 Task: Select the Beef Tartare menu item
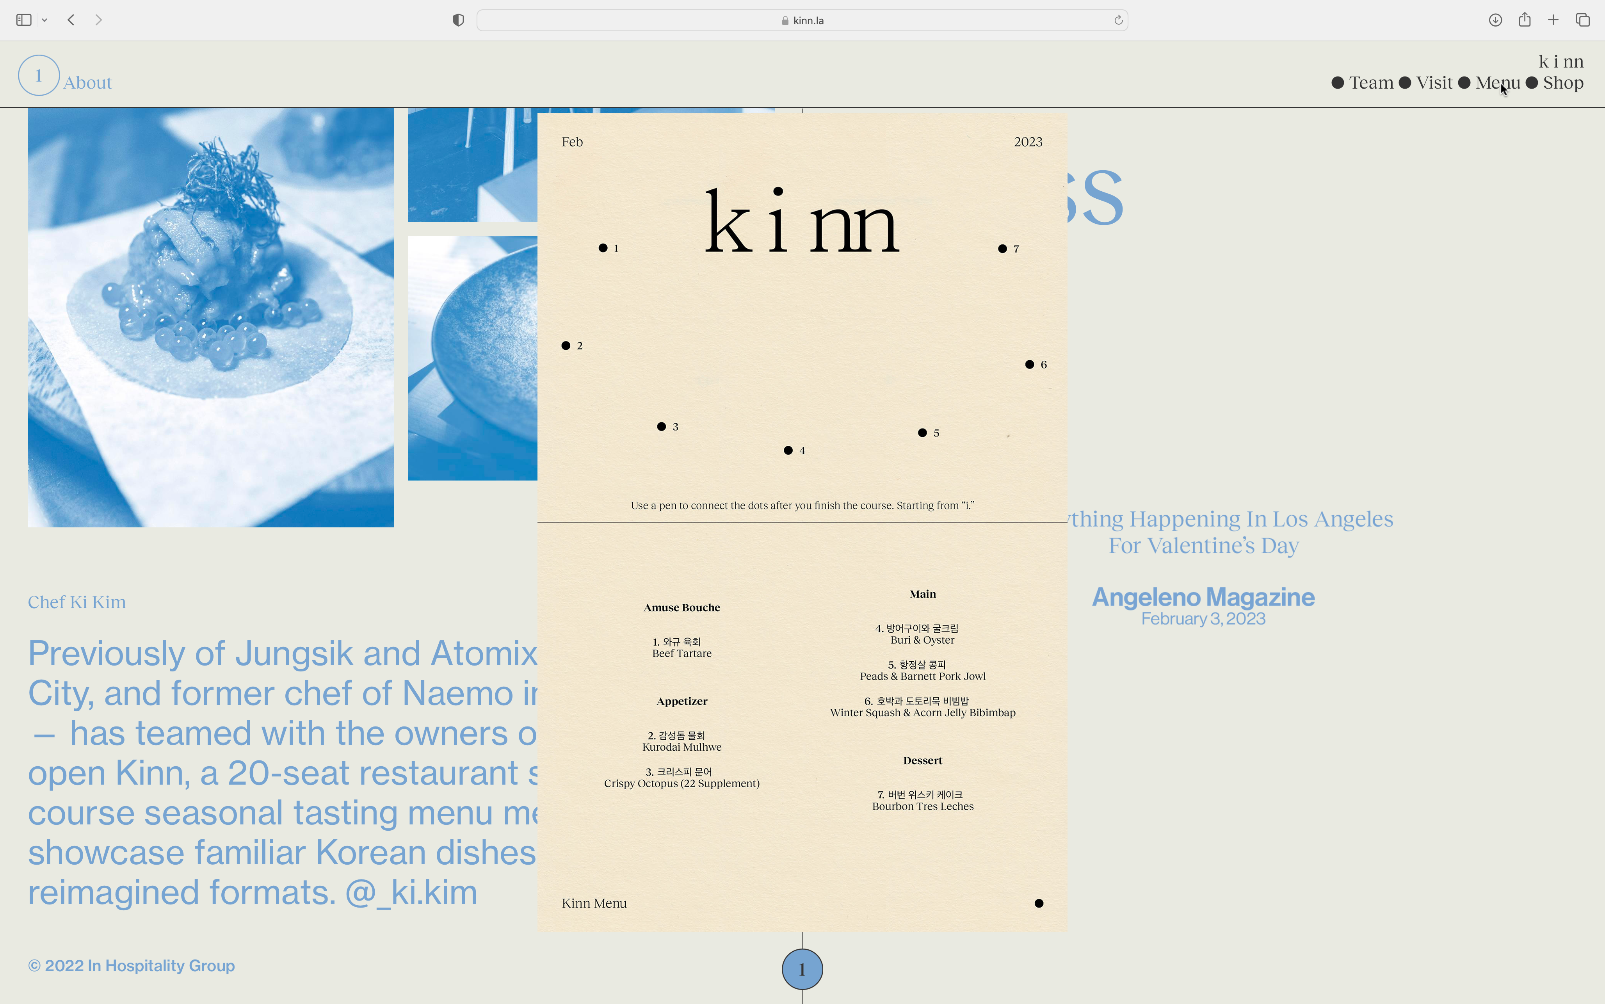[682, 648]
